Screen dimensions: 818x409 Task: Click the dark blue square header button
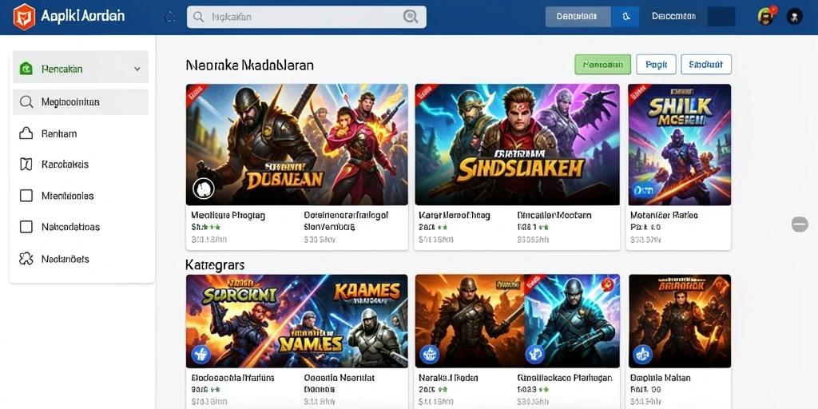point(721,17)
